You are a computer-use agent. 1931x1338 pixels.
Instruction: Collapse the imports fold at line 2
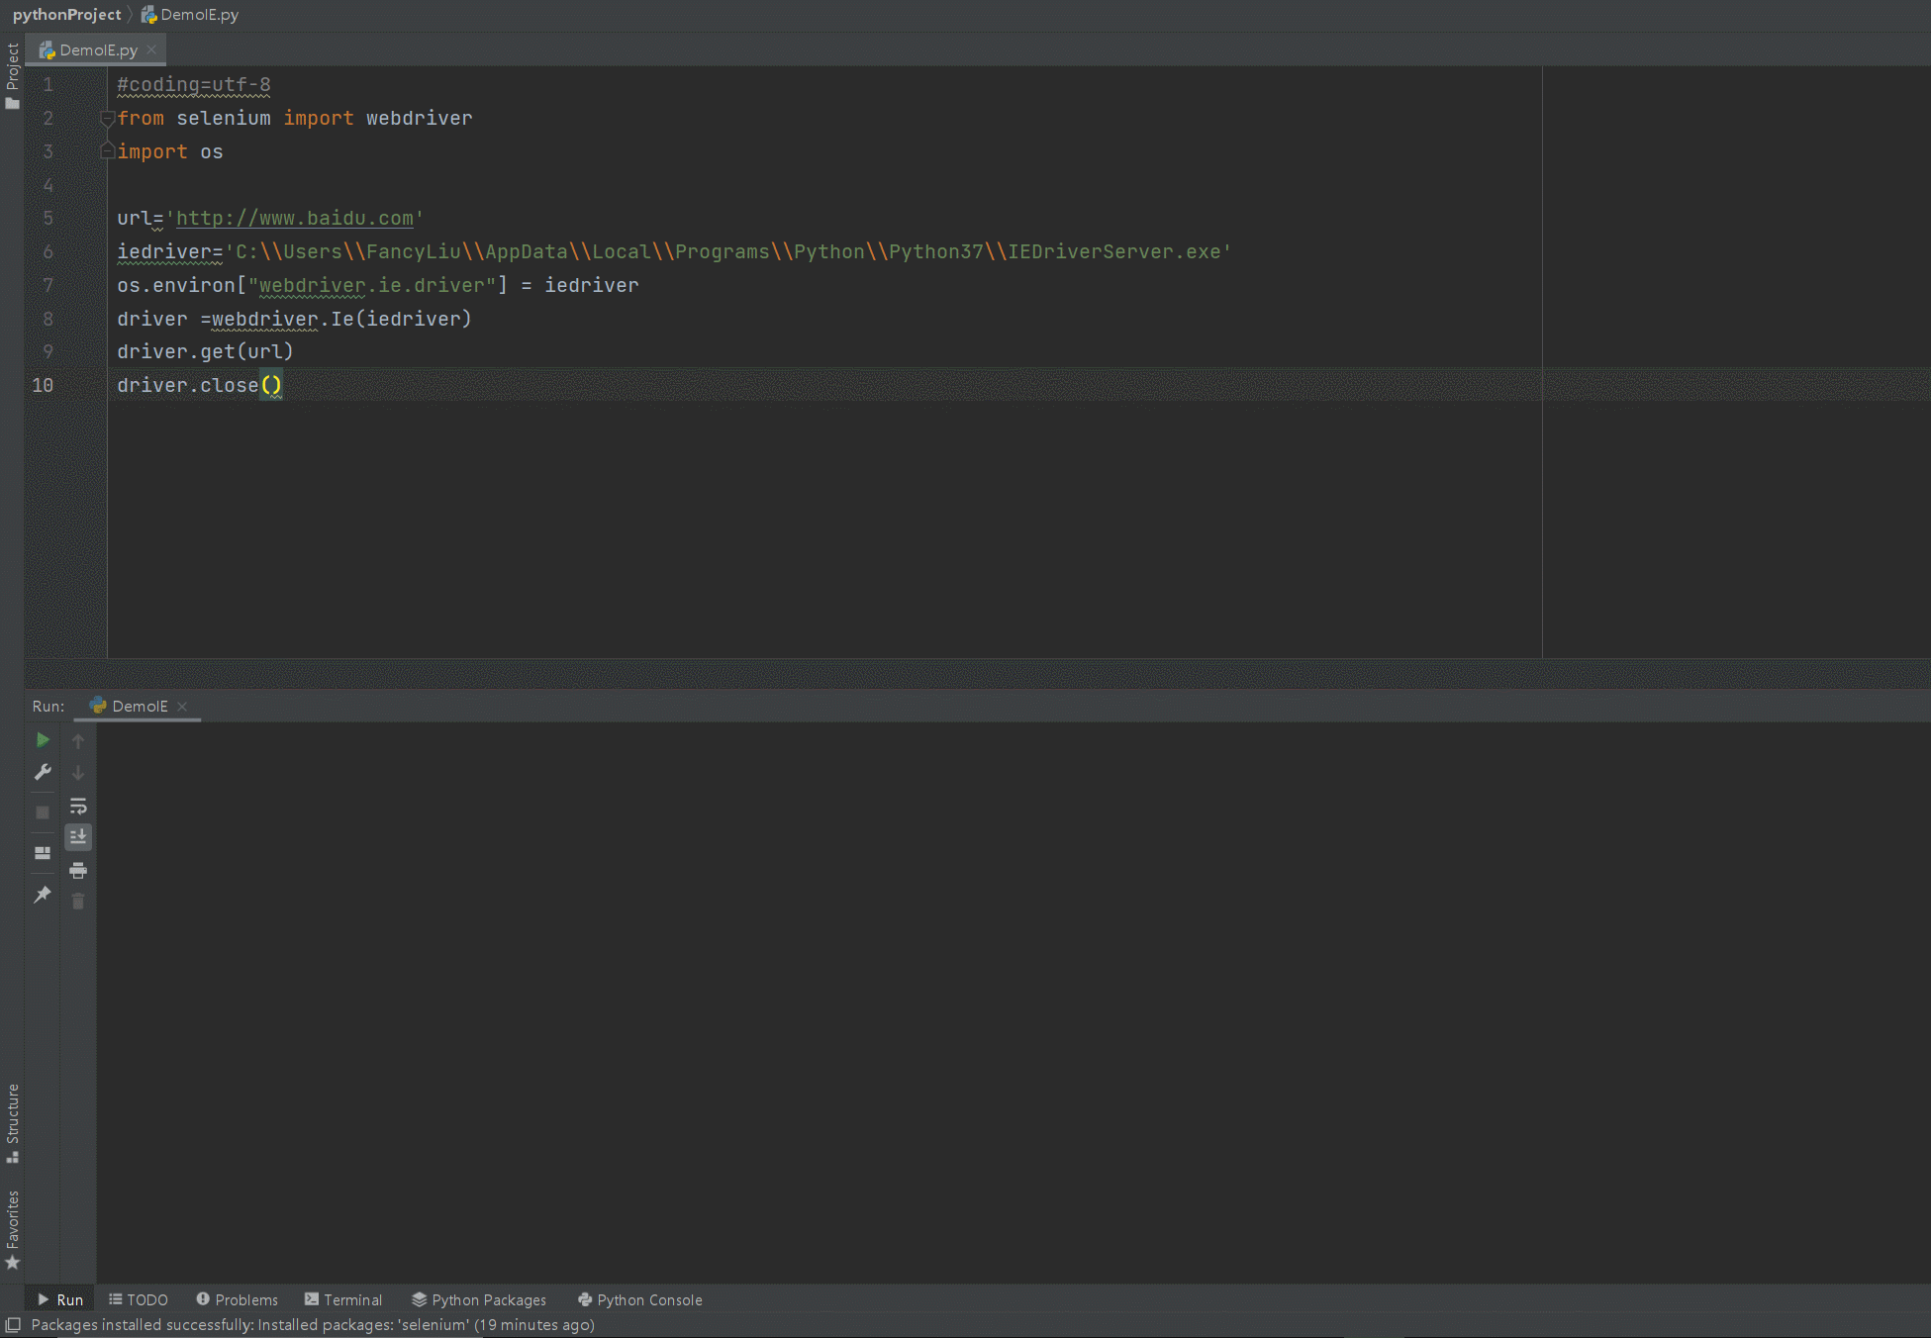108,119
